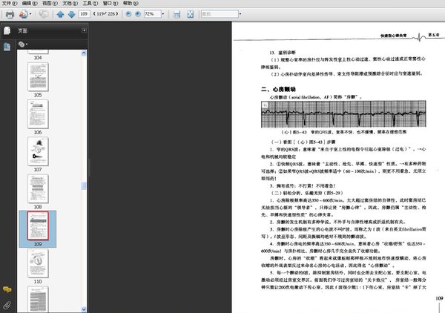Click the zoom in plus button

[x=138, y=14]
